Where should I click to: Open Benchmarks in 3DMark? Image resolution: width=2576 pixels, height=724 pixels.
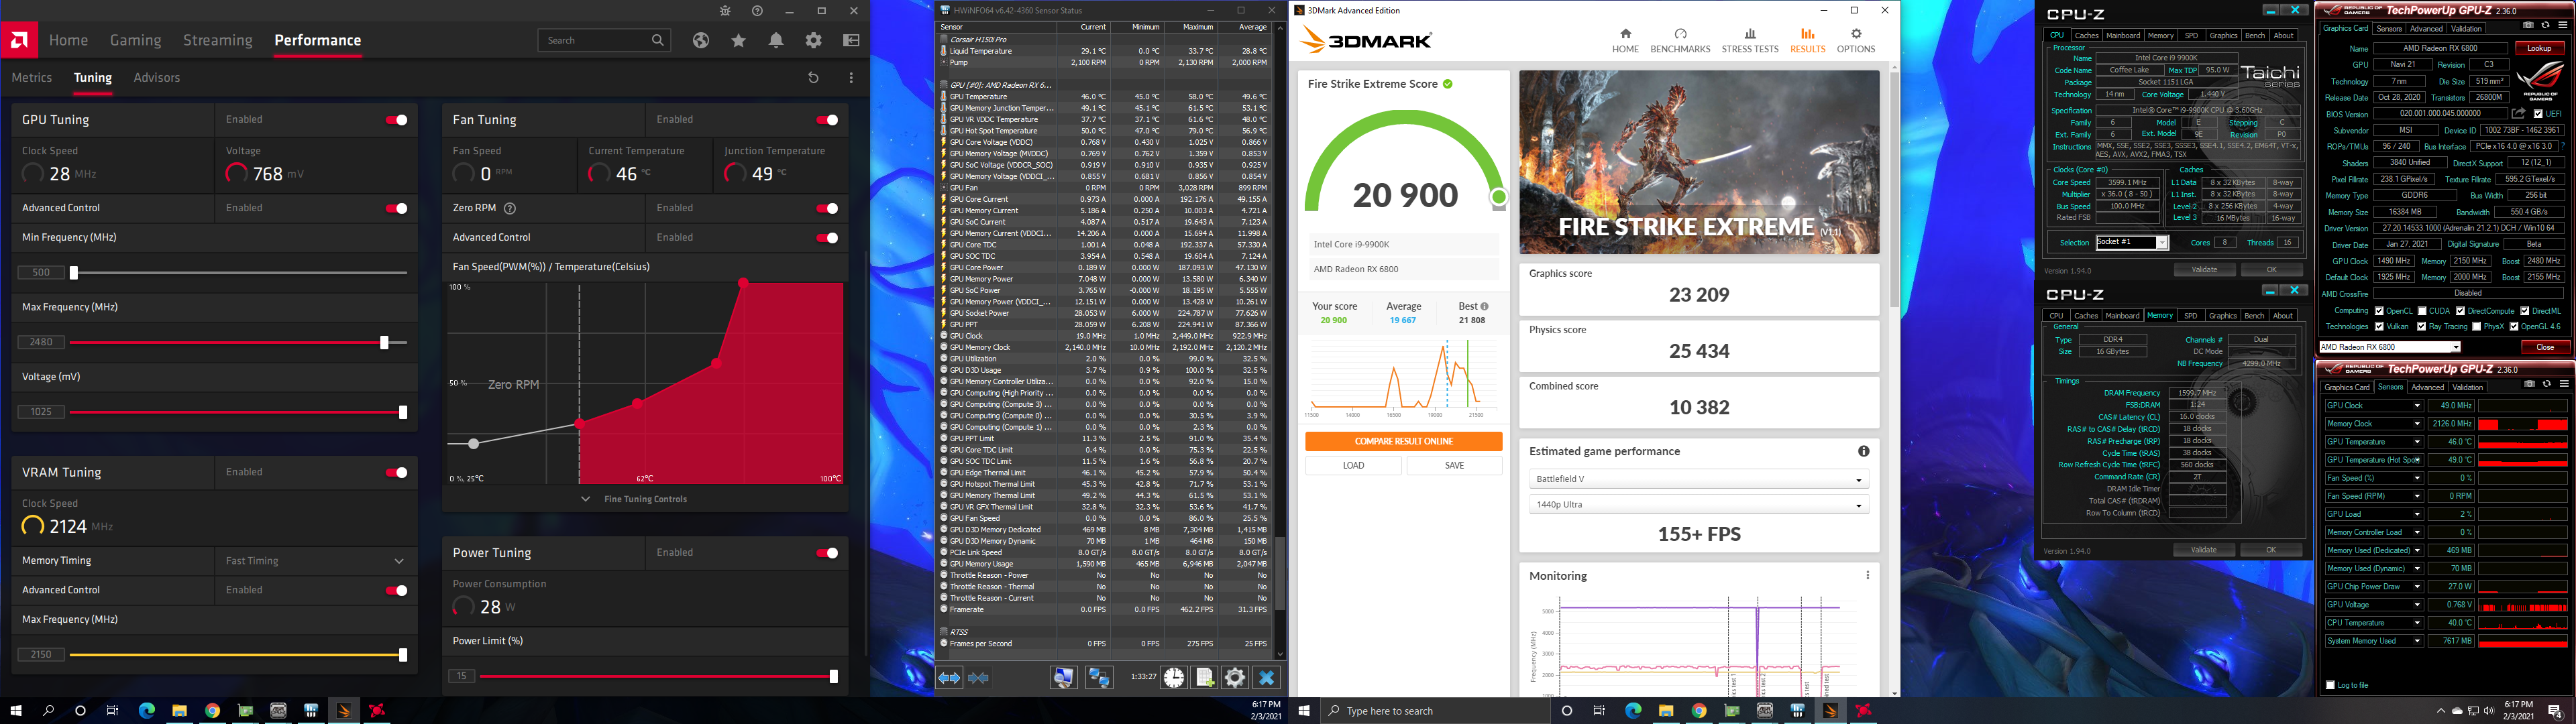(1680, 40)
